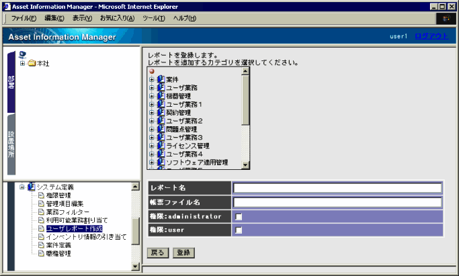The image size is (459, 276).
Task: Click the page icon beside ユーザレポート作成
Action: coord(41,228)
